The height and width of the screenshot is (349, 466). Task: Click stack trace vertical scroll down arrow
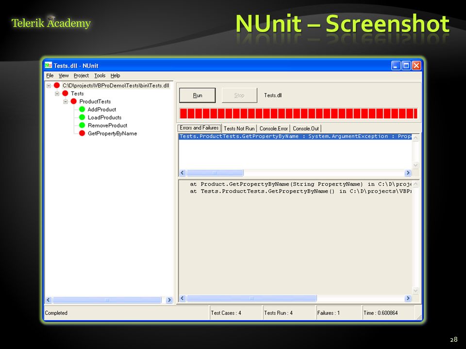tap(416, 291)
